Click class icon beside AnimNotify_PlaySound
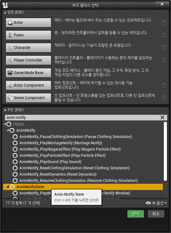The width and height of the screenshot is (171, 233). pyautogui.click(x=15, y=162)
